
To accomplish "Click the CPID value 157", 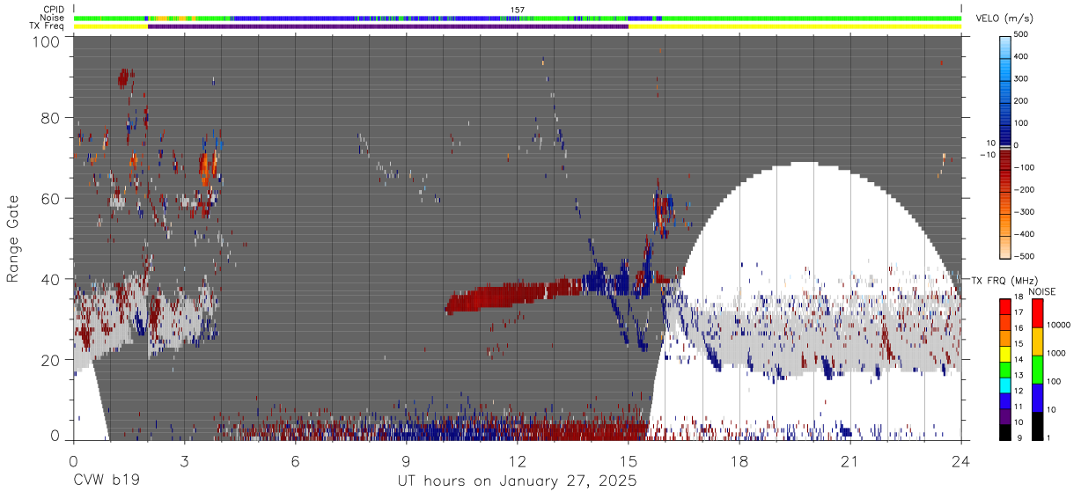I will click(517, 10).
